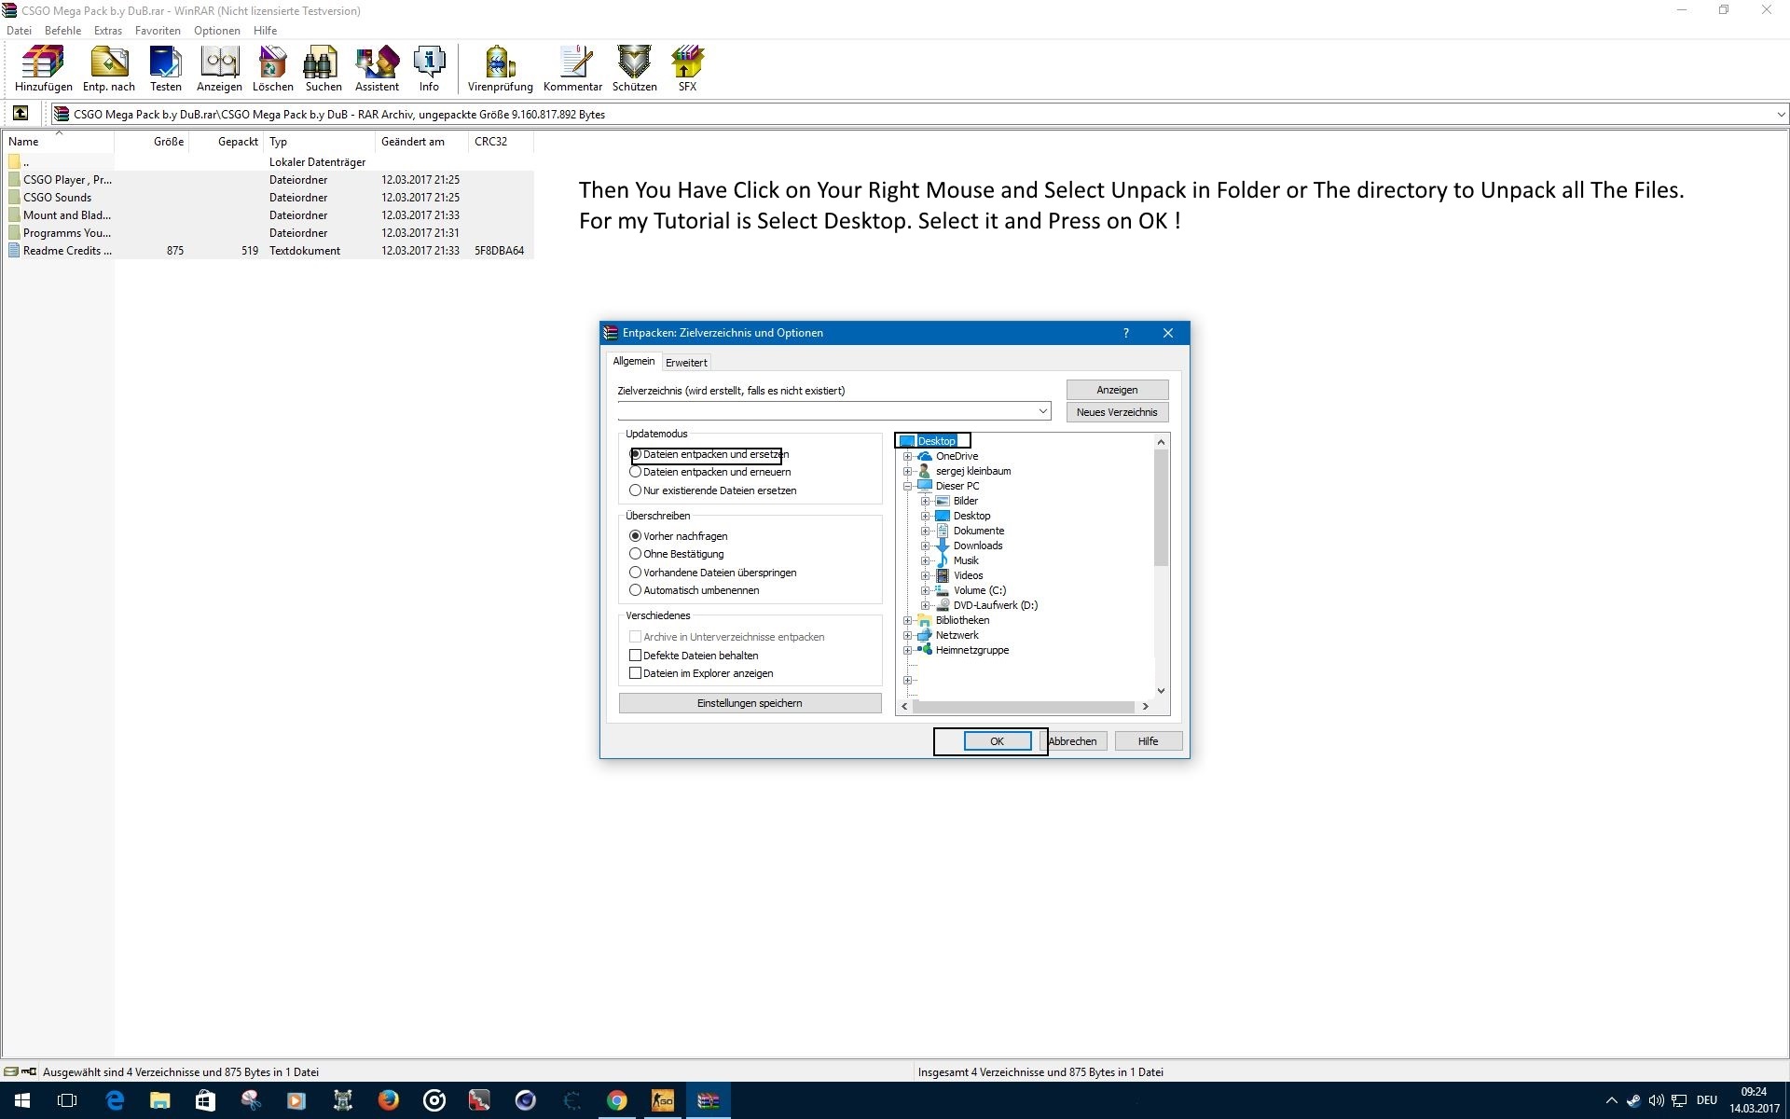The image size is (1790, 1119).
Task: Click the CS:GO icon in taskbar
Action: tap(662, 1100)
